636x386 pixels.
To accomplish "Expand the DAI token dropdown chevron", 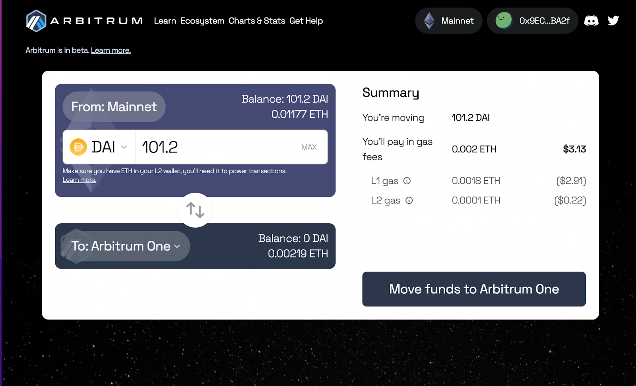I will coord(124,147).
